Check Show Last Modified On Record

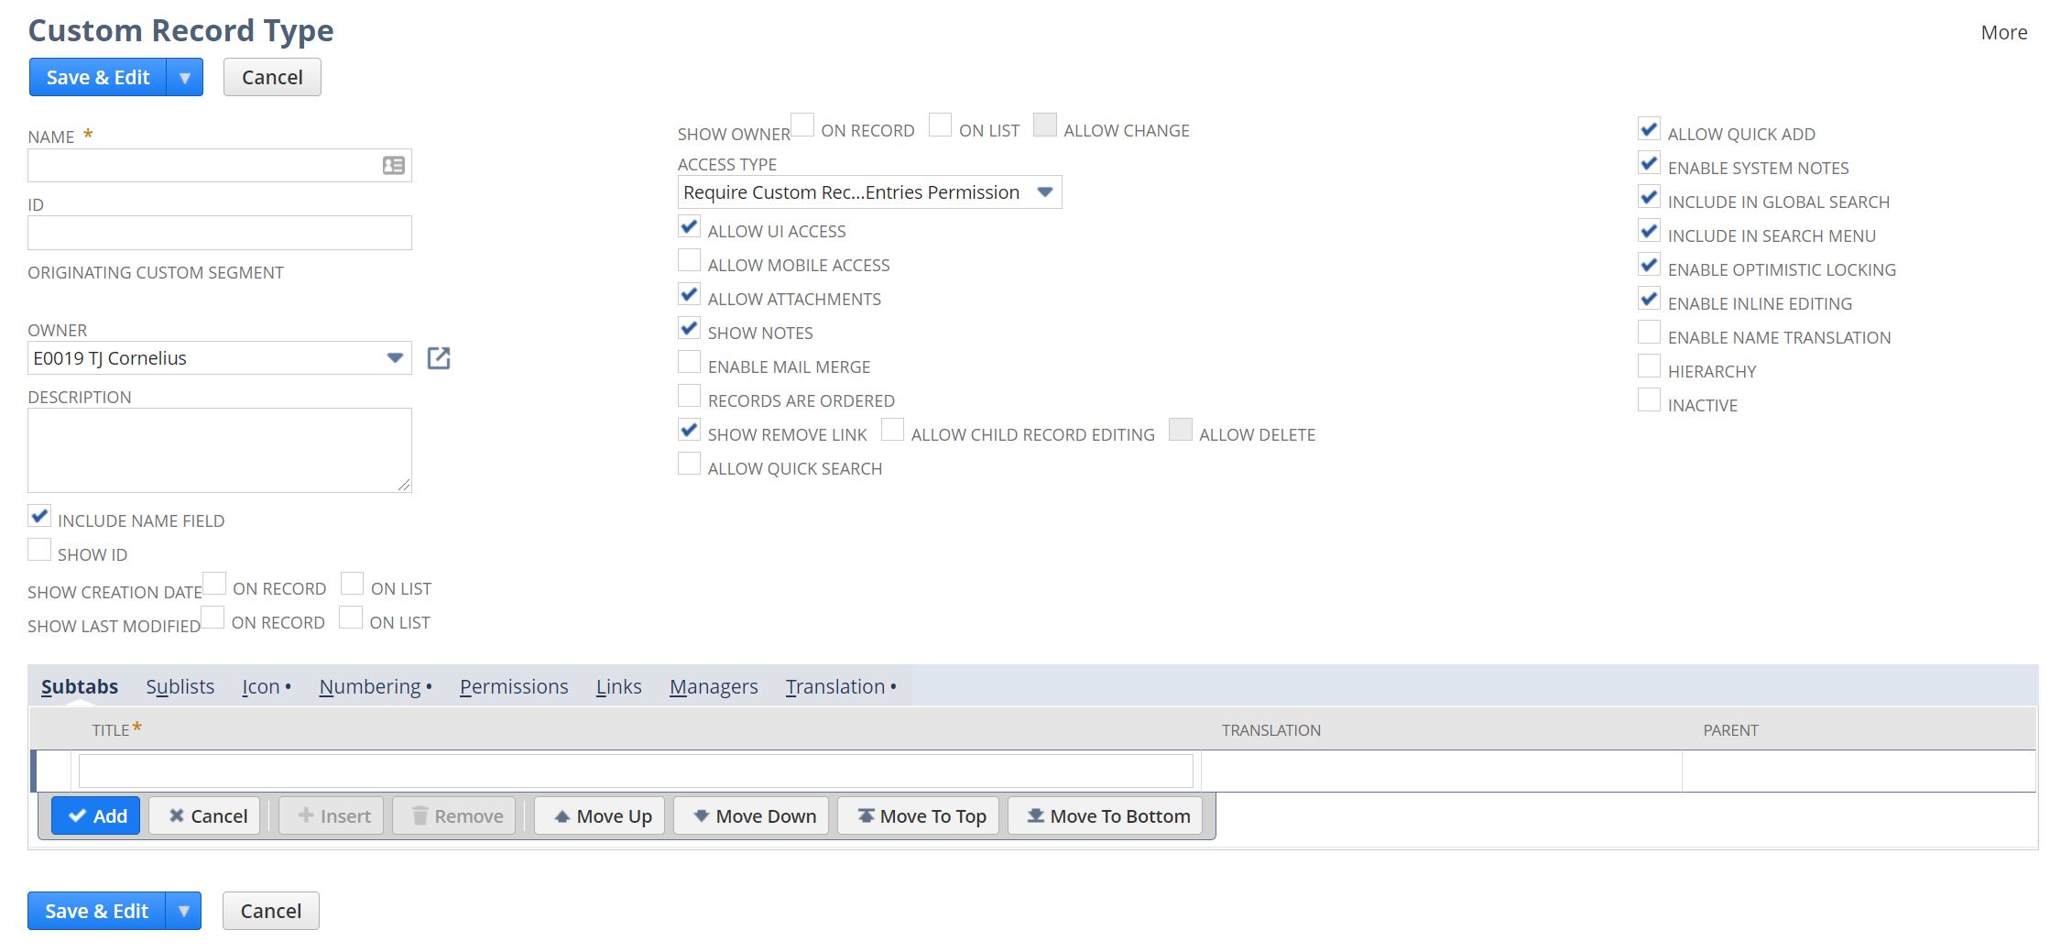pos(213,618)
